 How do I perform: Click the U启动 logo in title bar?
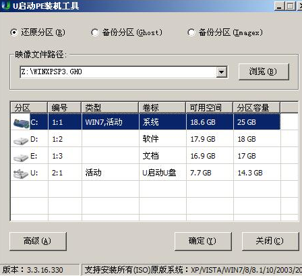coord(6,5)
